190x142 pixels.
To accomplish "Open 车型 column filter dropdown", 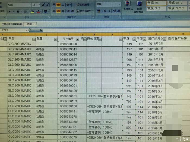I will coord(34,39).
